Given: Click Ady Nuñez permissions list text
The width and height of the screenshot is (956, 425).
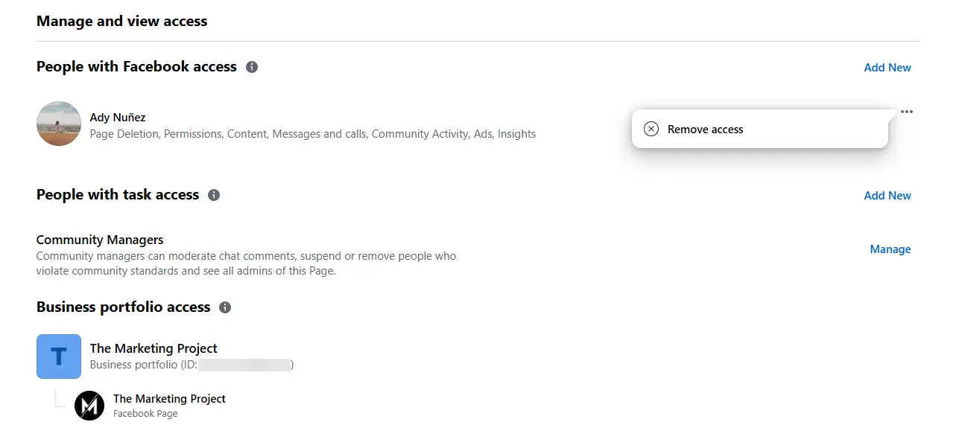Looking at the screenshot, I should (x=313, y=134).
